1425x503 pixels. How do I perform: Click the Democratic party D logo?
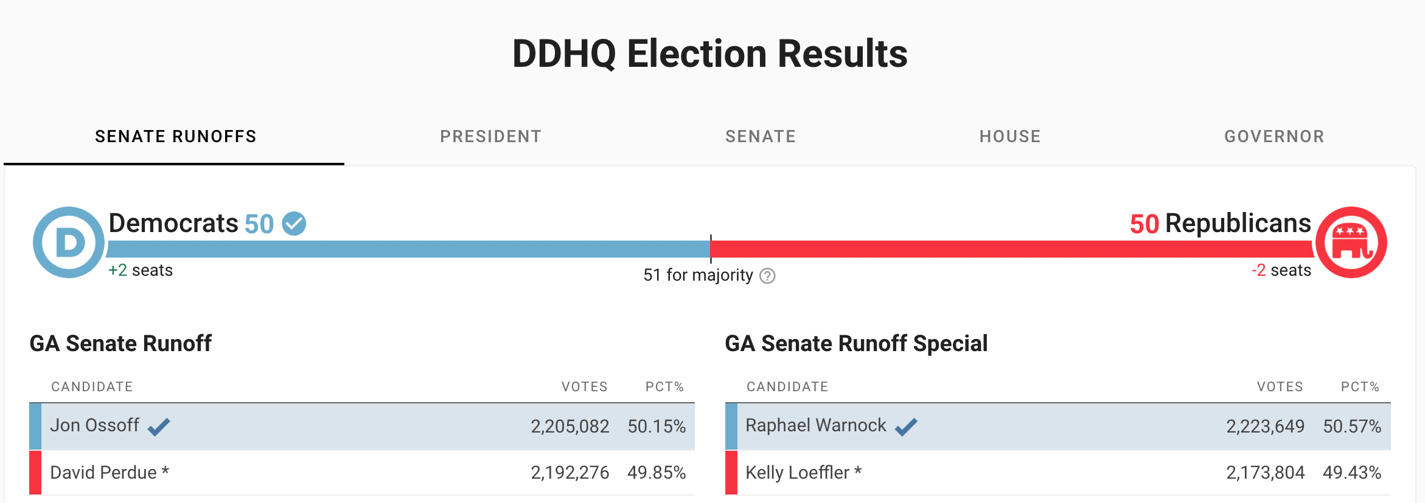click(69, 242)
